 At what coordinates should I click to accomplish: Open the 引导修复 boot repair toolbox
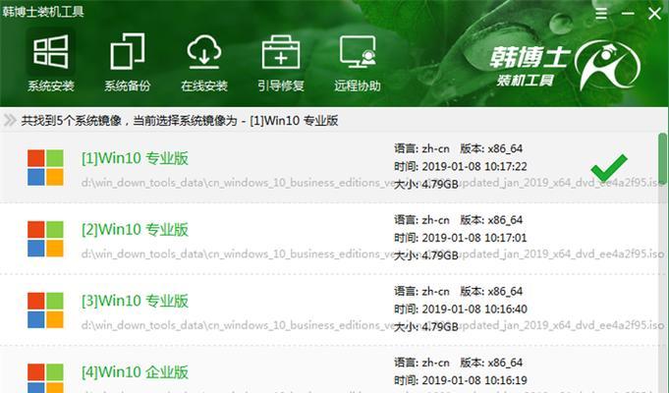(281, 62)
